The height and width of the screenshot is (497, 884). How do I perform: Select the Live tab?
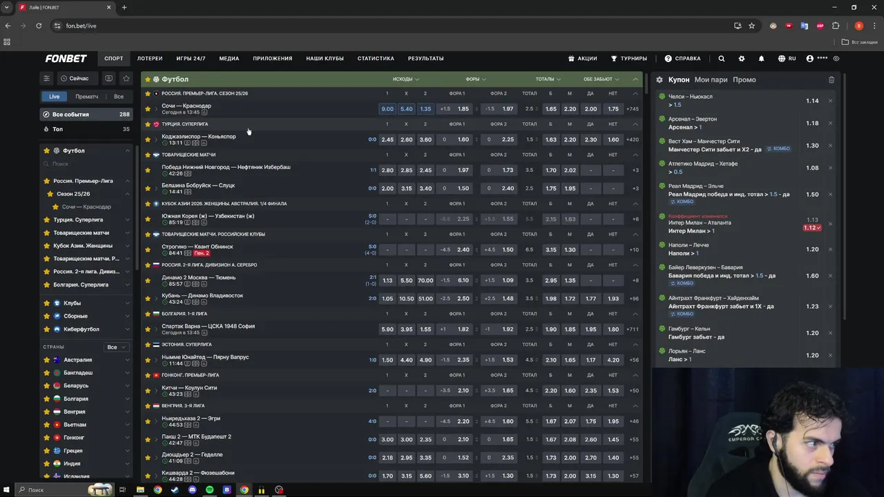pyautogui.click(x=54, y=97)
